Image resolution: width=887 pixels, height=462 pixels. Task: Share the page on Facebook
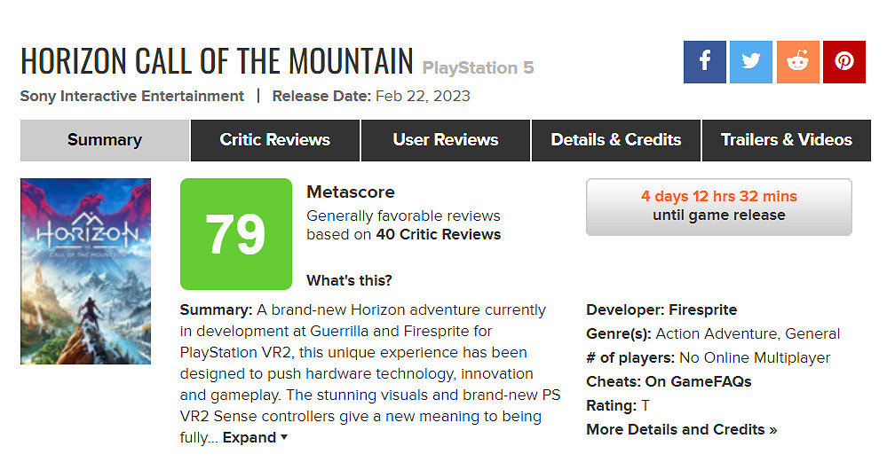point(705,62)
